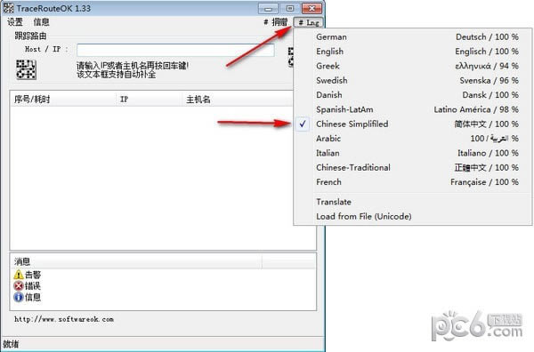Pick Spanish-LatAm language
Screen dimensions: 534x352
(x=413, y=109)
